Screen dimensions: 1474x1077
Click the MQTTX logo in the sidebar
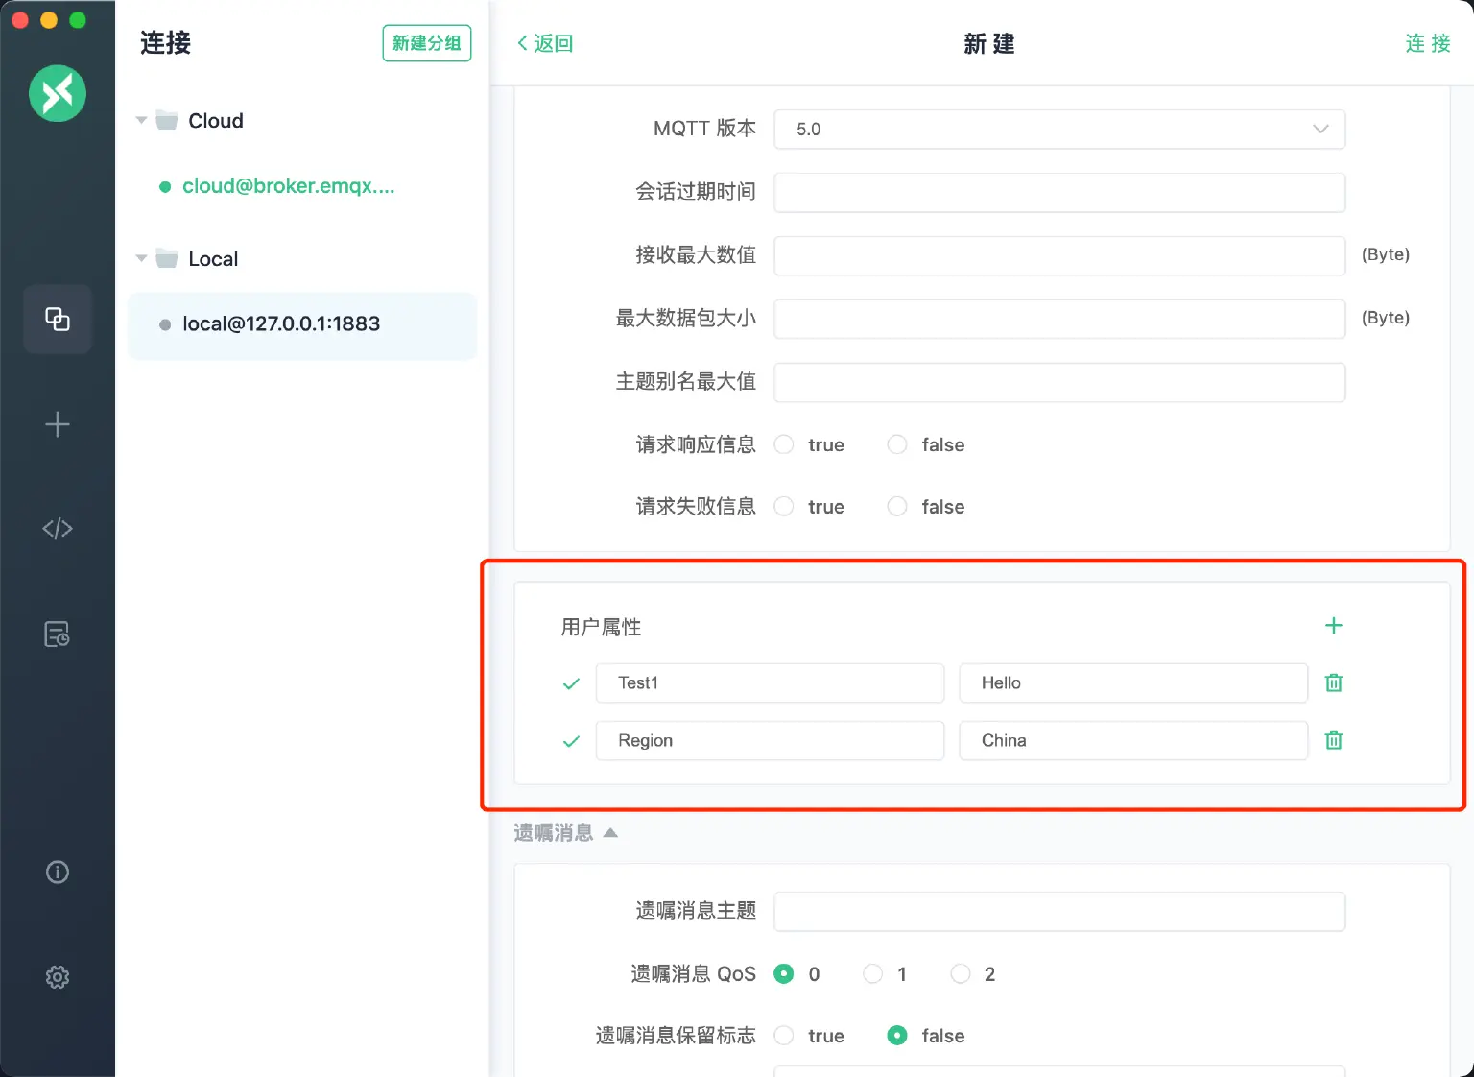(58, 93)
